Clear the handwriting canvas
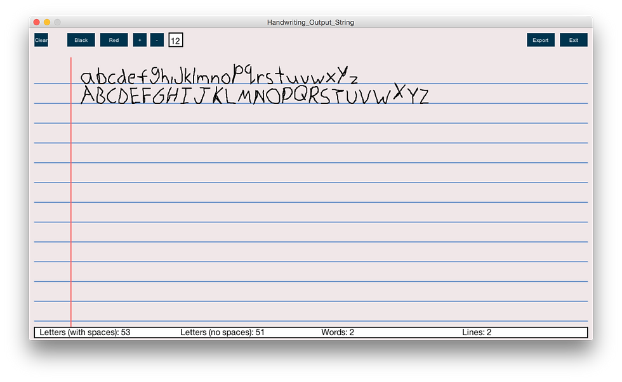The width and height of the screenshot is (622, 382). (41, 40)
